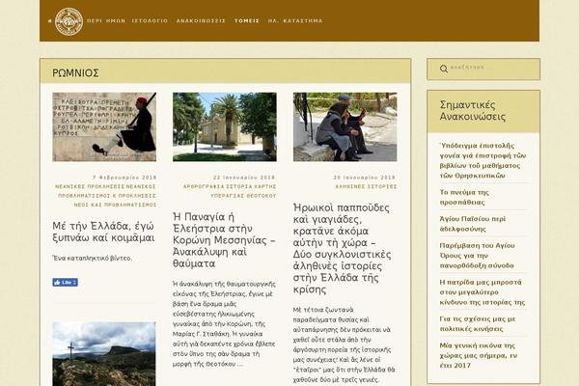Click the ΧΑΡΤΗΣ category tag

click(265, 187)
